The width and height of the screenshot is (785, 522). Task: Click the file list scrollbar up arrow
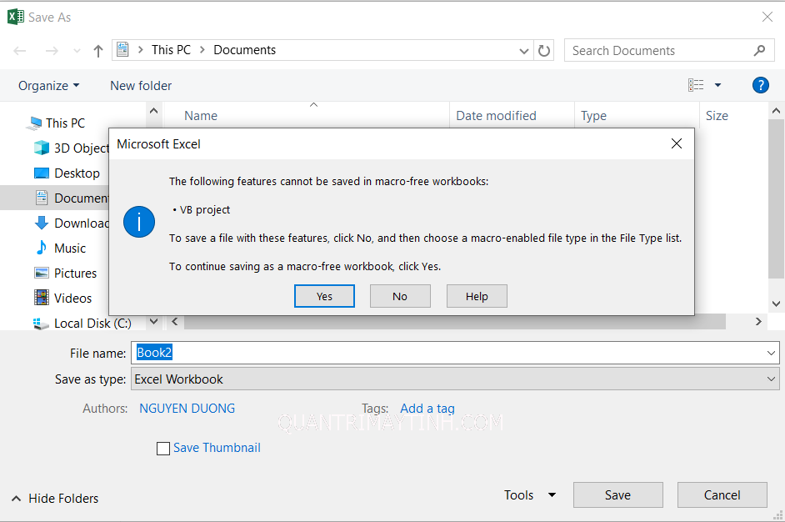(x=776, y=111)
